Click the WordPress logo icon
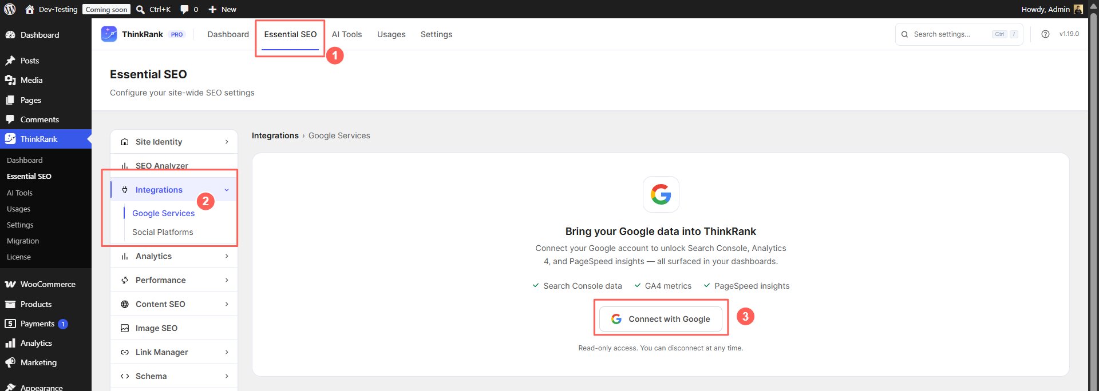This screenshot has height=391, width=1099. click(10, 9)
